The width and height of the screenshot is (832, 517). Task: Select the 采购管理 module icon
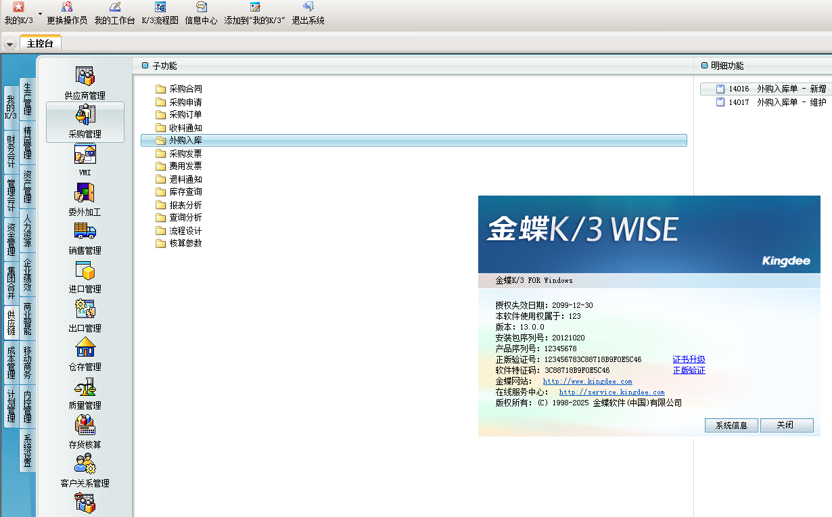tap(85, 122)
